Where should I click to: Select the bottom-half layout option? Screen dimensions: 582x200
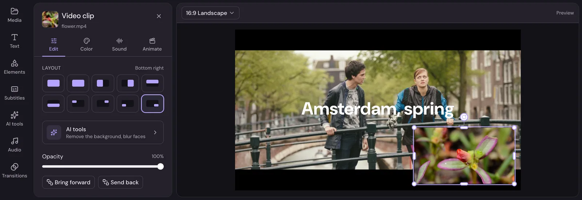click(53, 104)
